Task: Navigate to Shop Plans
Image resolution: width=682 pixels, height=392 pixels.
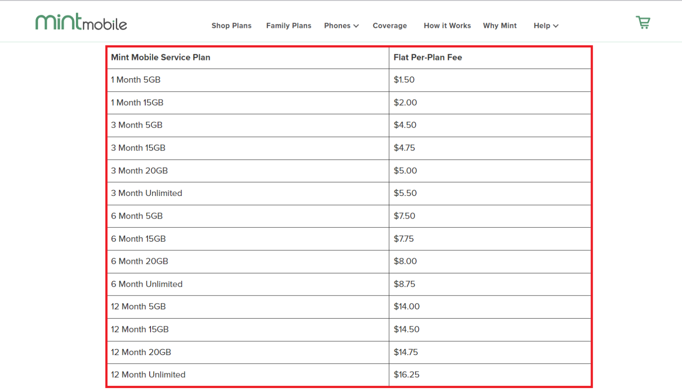Action: point(231,26)
